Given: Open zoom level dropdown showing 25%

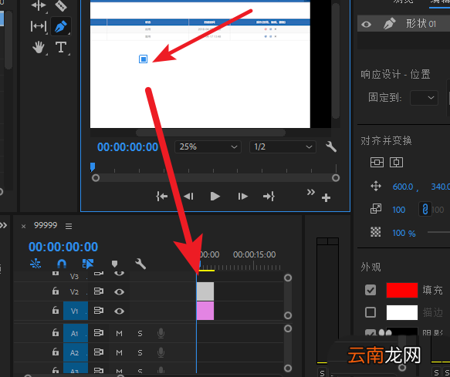Looking at the screenshot, I should click(x=208, y=147).
